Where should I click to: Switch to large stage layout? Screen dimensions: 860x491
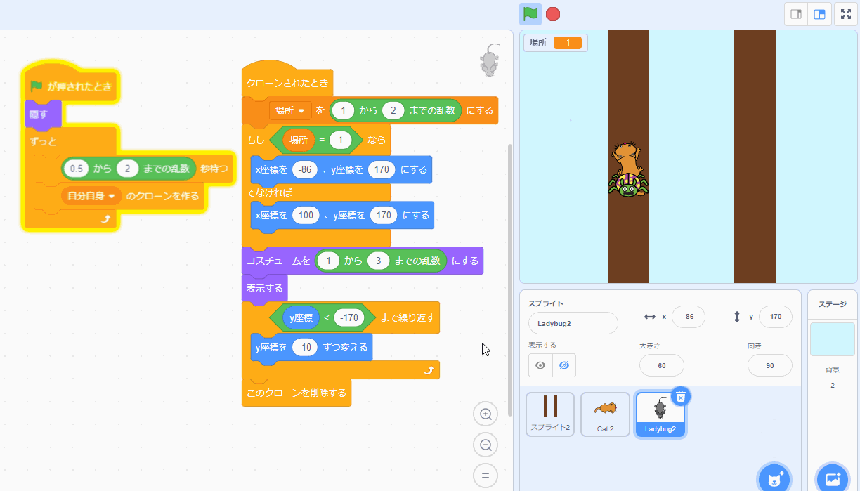(819, 14)
